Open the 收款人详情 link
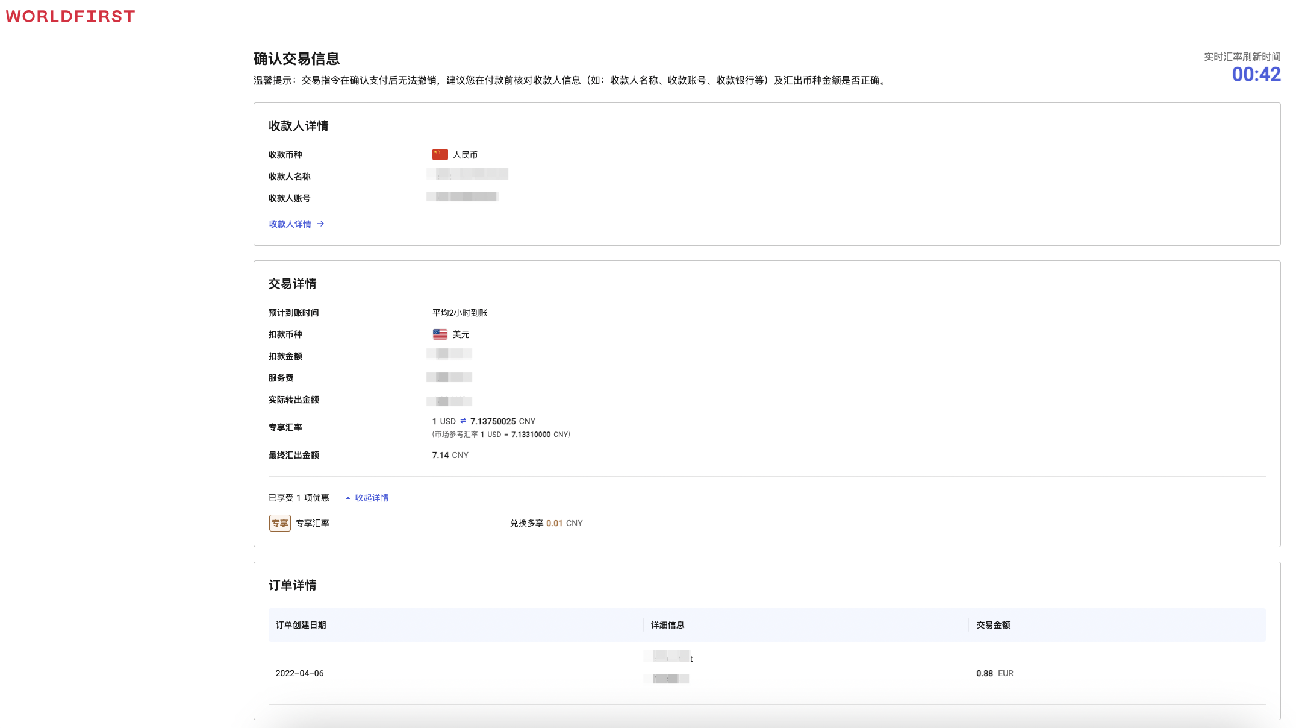This screenshot has width=1296, height=728. tap(290, 224)
